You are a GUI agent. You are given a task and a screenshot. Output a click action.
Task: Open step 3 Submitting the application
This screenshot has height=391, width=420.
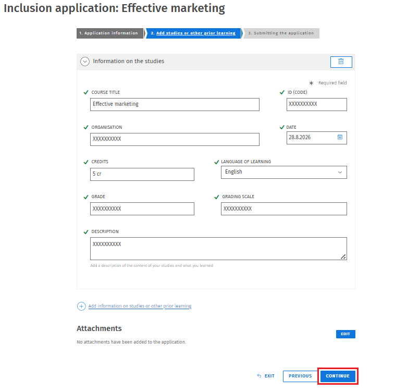[x=281, y=33]
